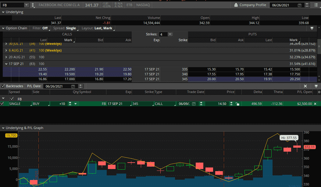Open the FB symbol dropdown
321x187 pixels.
click(x=26, y=5)
